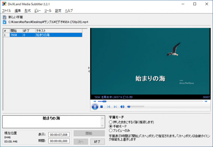
Task: Pause the video playback
Action: coord(95,107)
